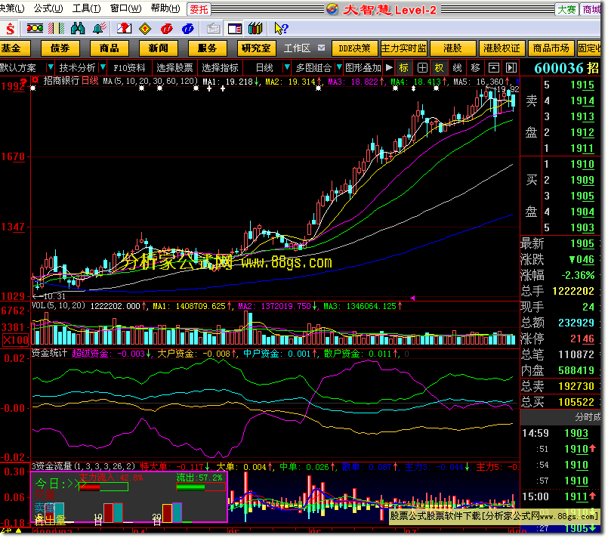
Task: Click the 移 move chart icon
Action: pyautogui.click(x=475, y=68)
